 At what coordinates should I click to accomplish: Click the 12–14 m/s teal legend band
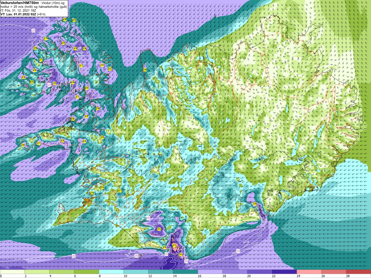click(x=161, y=272)
